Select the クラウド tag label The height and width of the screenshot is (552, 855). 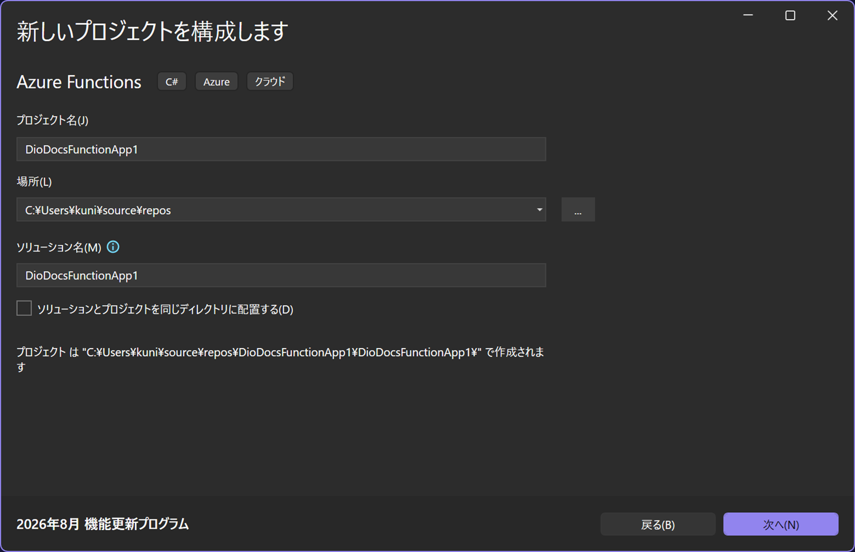[x=270, y=81]
